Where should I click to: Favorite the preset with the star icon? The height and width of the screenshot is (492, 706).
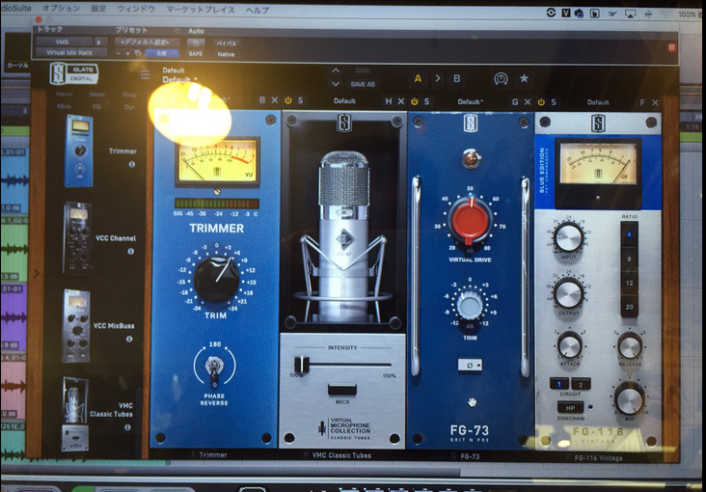click(524, 78)
